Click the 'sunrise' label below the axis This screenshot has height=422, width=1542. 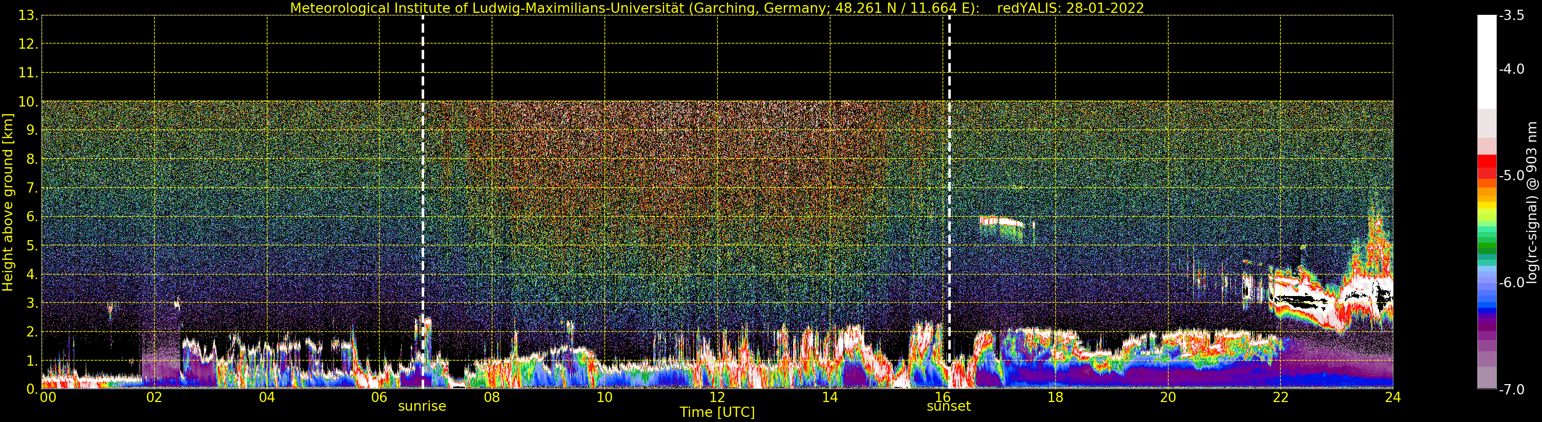[422, 406]
